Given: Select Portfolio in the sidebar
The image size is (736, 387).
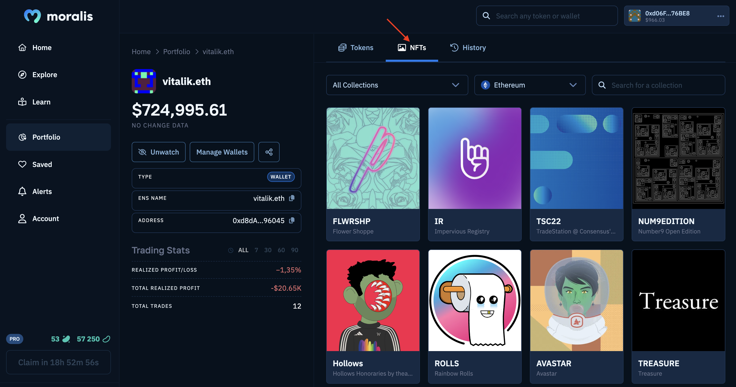Looking at the screenshot, I should coord(59,137).
